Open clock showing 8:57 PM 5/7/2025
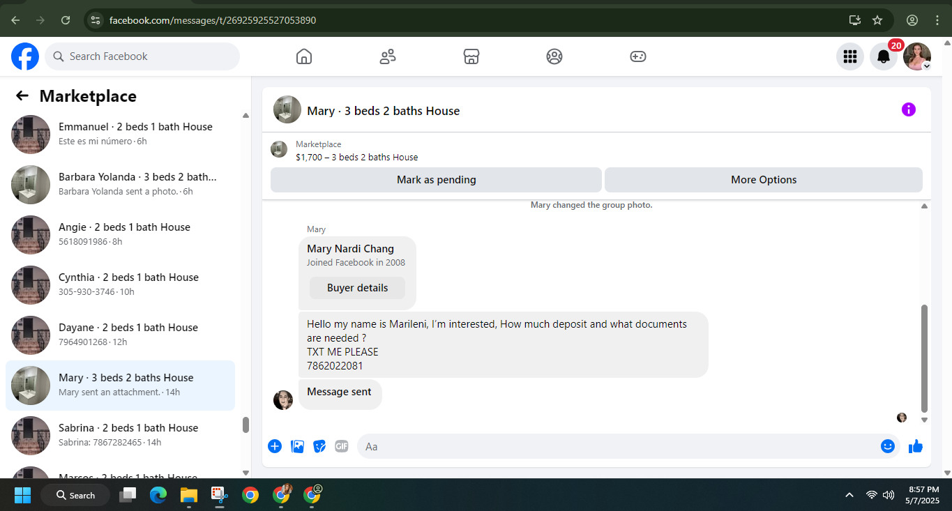Screen dimensions: 952x511 coord(923,495)
